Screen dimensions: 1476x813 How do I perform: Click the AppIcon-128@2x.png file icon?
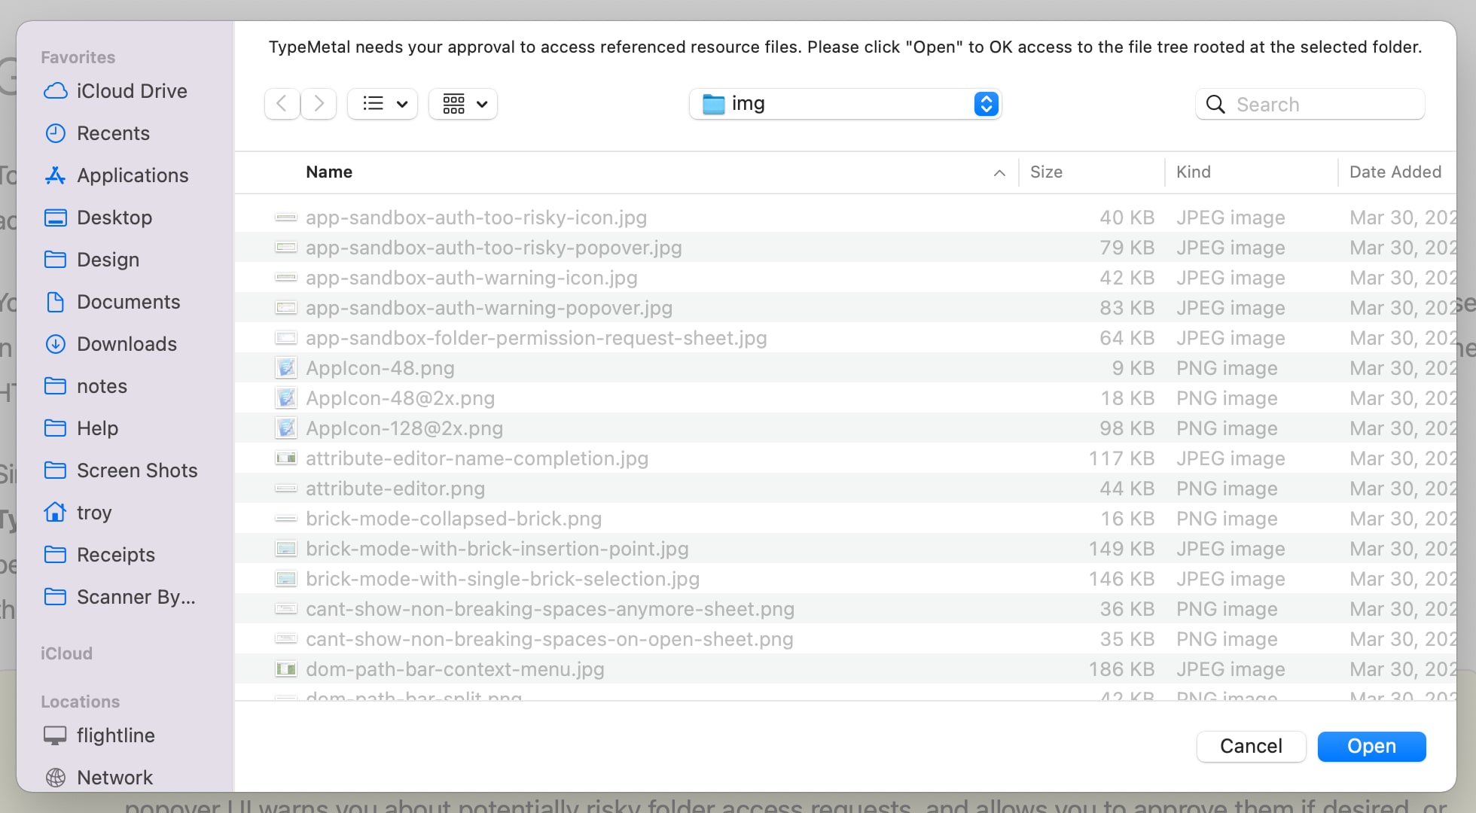pyautogui.click(x=286, y=428)
